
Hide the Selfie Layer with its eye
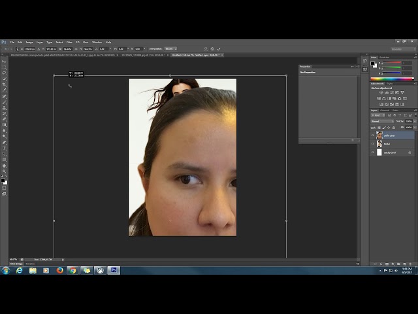[373, 135]
